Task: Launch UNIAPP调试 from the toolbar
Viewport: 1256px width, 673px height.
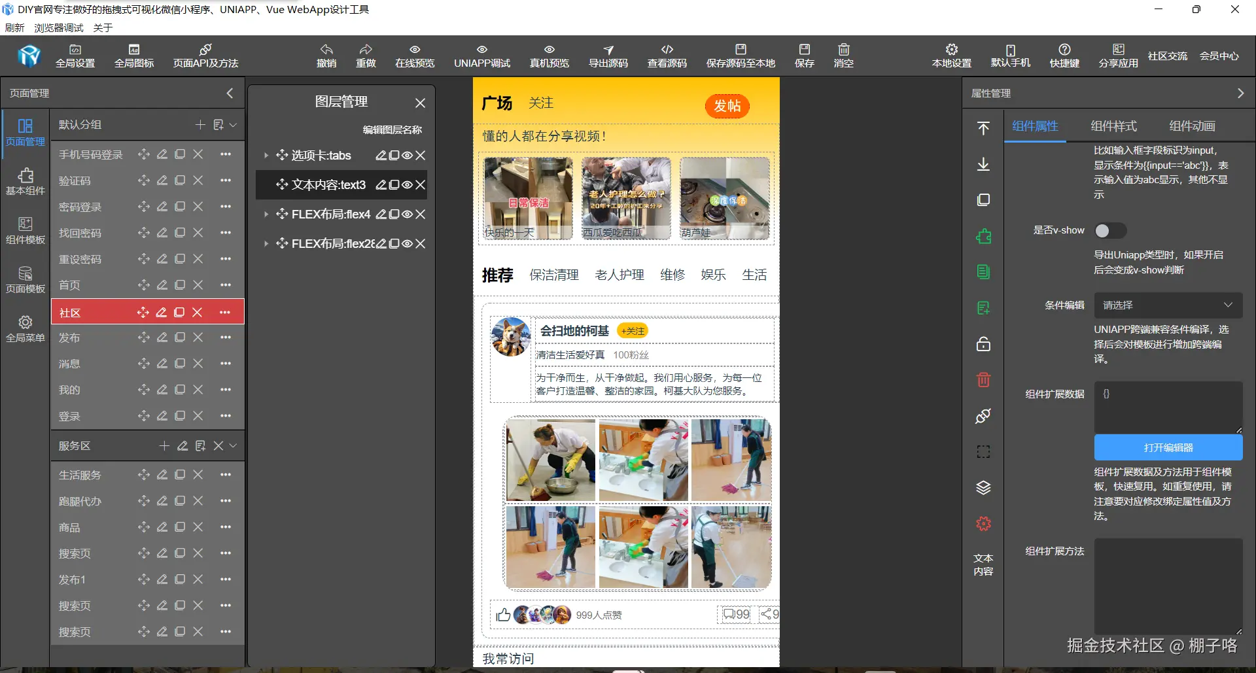Action: [x=482, y=56]
